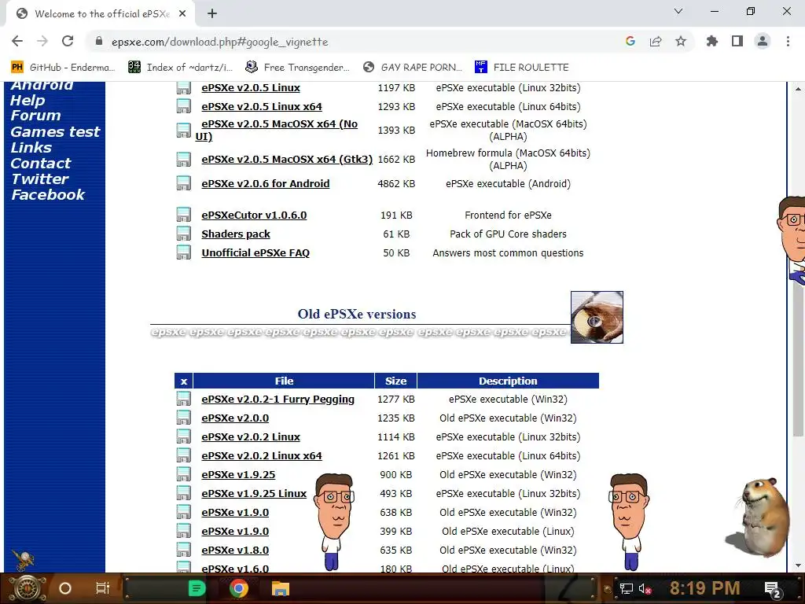Select the Welcome to the official ePSXe tab

coord(101,13)
